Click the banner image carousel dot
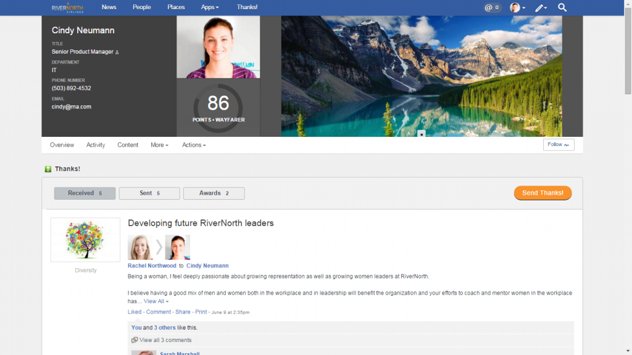This screenshot has width=632, height=355. coord(422,133)
